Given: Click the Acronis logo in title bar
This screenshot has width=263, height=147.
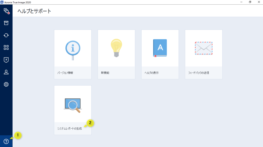Looking at the screenshot, I should coord(2,2).
